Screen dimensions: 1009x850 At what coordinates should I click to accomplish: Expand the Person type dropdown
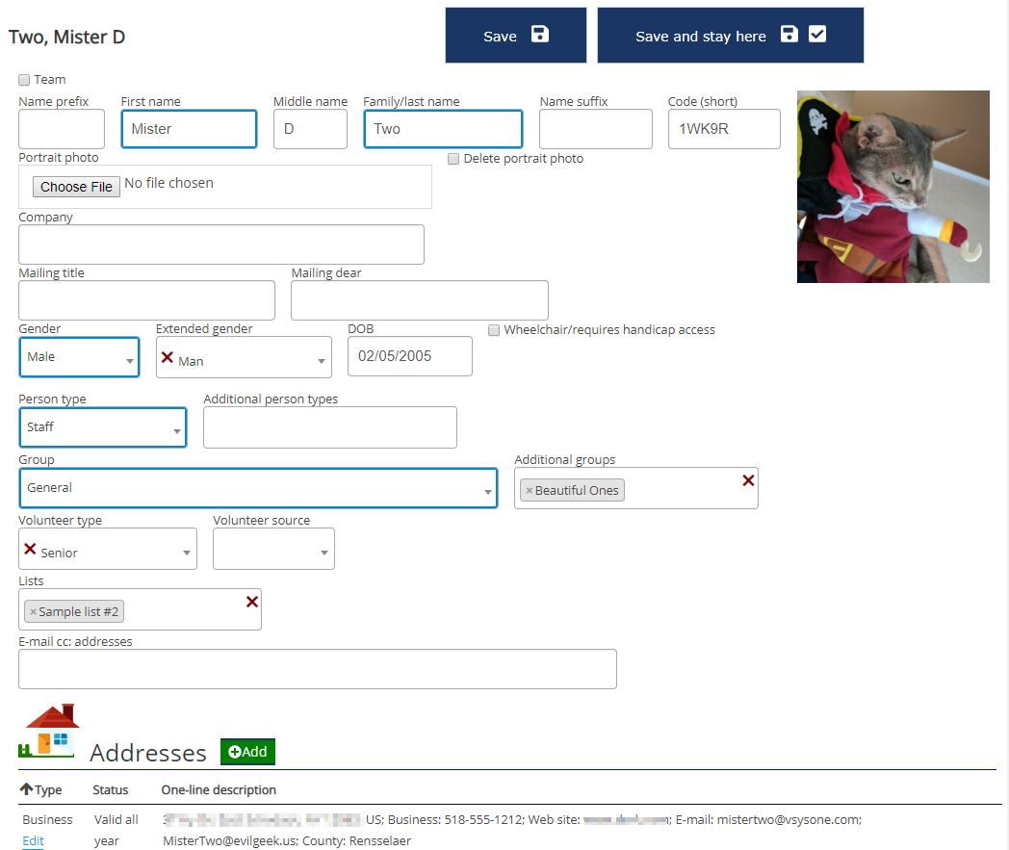(x=102, y=427)
